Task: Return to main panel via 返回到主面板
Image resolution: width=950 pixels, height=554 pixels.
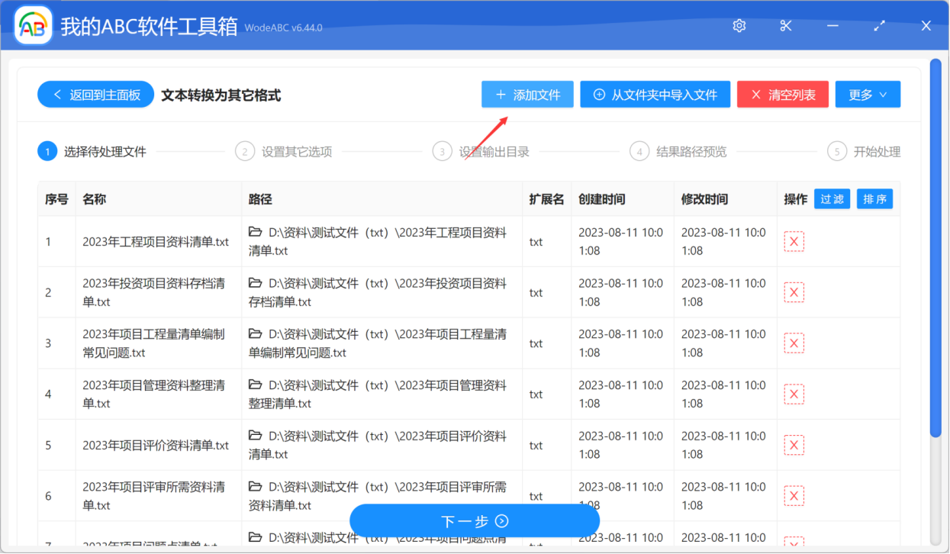Action: 95,94
